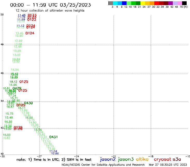Click the wave height value '15.03'
The image size is (190, 167).
click(x=7, y=135)
